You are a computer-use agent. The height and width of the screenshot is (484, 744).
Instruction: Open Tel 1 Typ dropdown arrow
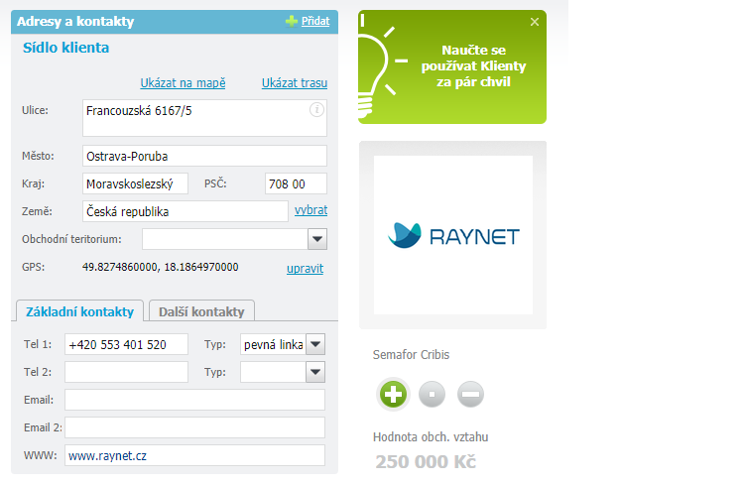coord(315,344)
